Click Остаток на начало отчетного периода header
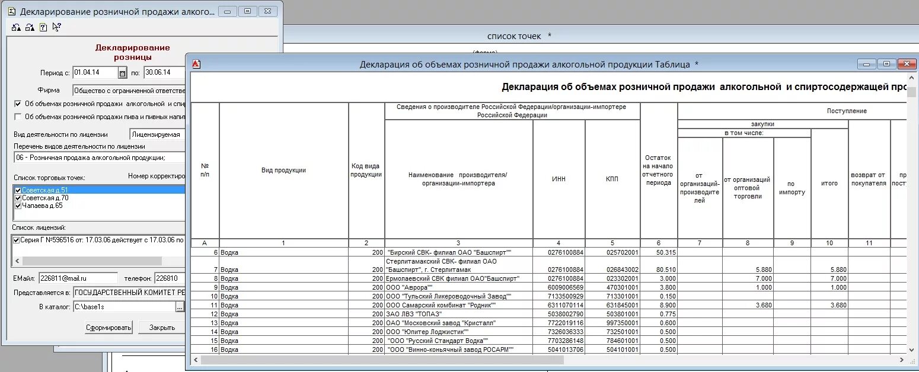Image resolution: width=919 pixels, height=372 pixels. [x=659, y=171]
